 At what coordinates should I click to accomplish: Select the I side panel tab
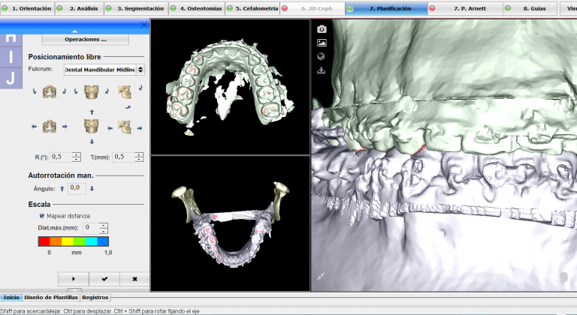click(11, 57)
